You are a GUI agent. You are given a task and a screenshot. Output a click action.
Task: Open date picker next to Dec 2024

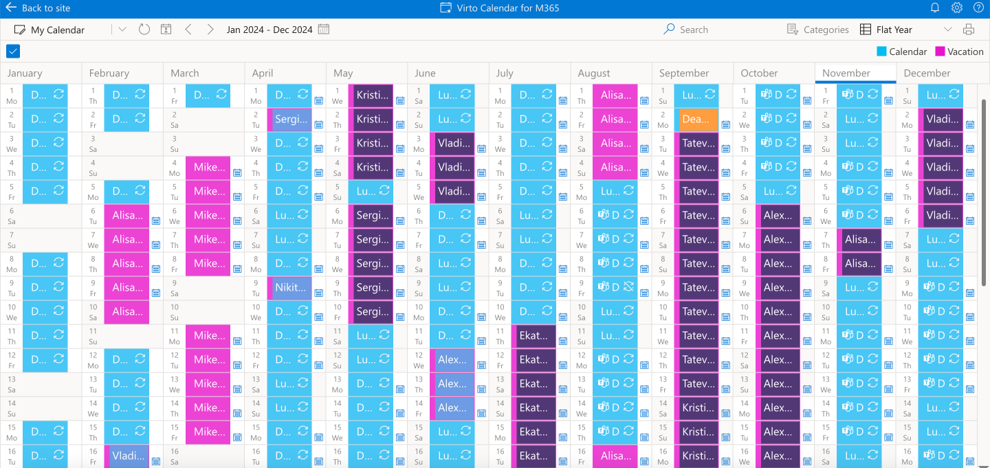324,30
